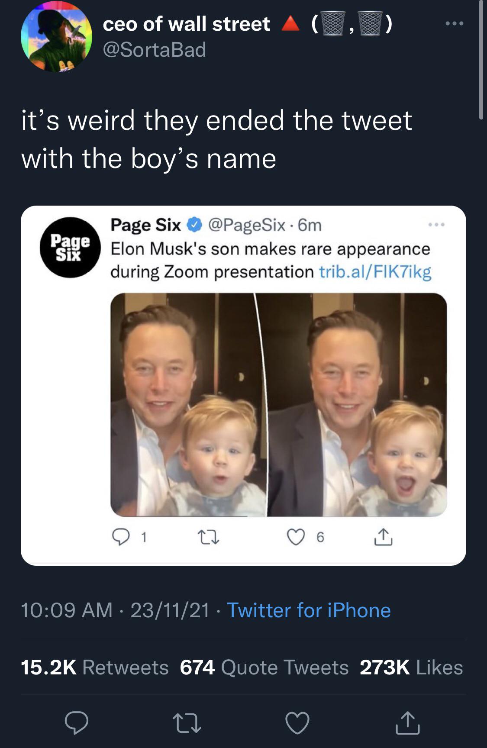Open three-dot menu on Page Six tweet

436,225
